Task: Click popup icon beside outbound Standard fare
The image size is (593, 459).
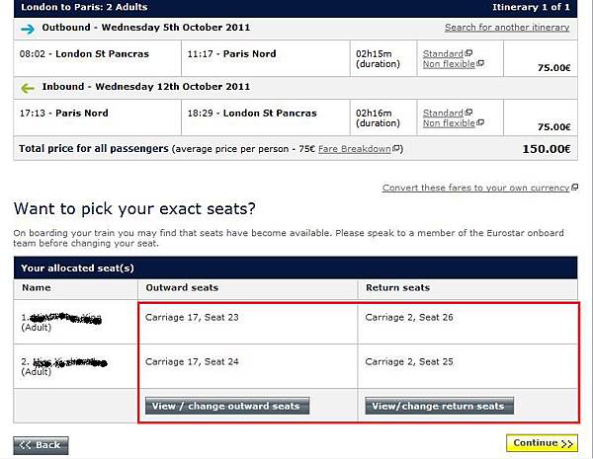Action: [468, 52]
